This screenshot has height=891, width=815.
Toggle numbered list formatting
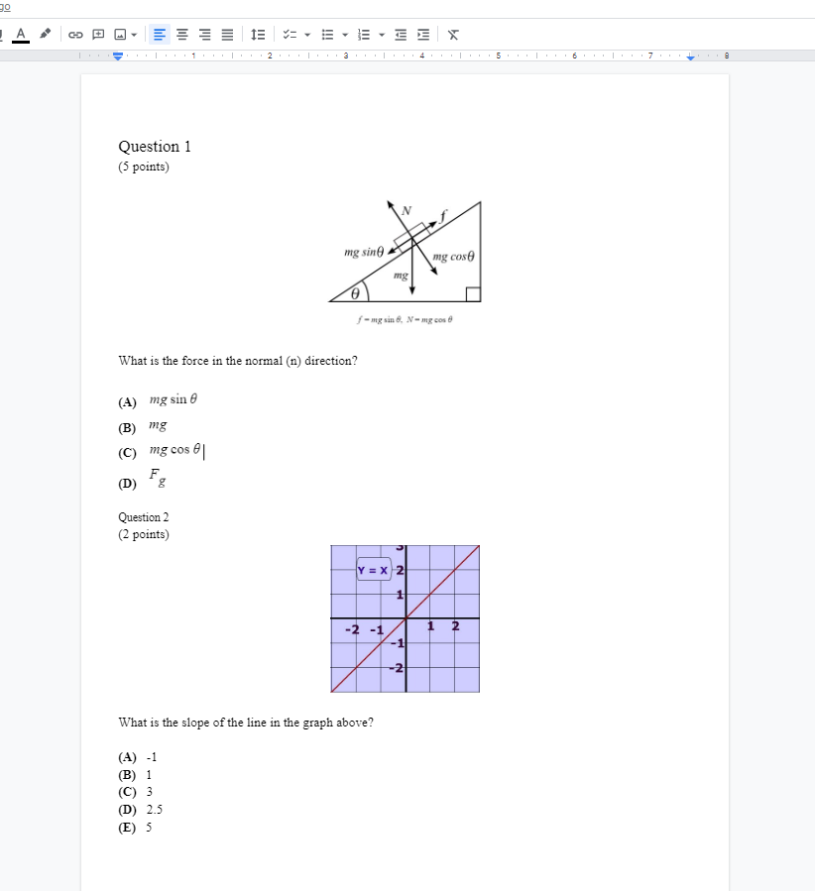tap(364, 35)
